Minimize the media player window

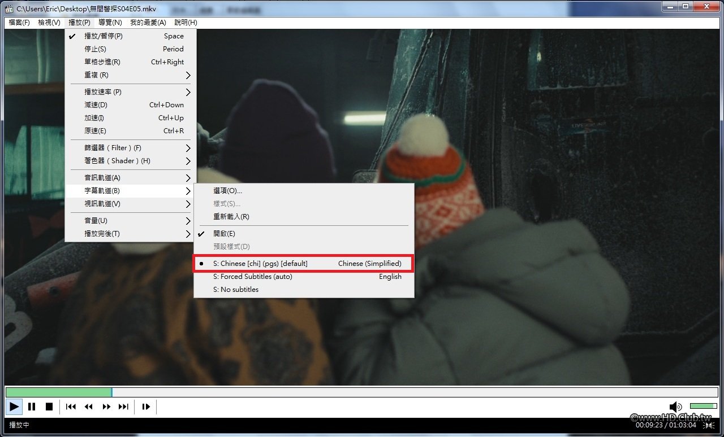(x=670, y=6)
